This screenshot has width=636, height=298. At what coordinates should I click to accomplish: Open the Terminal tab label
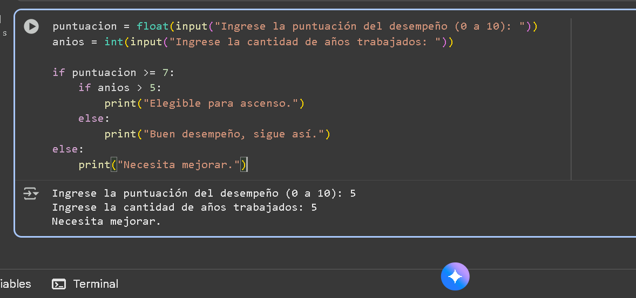(96, 284)
